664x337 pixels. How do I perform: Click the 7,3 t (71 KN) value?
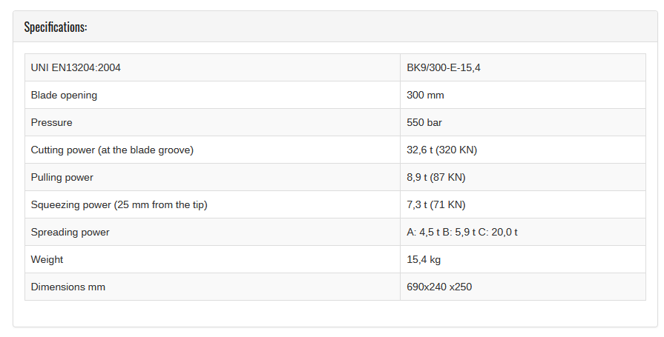point(435,205)
